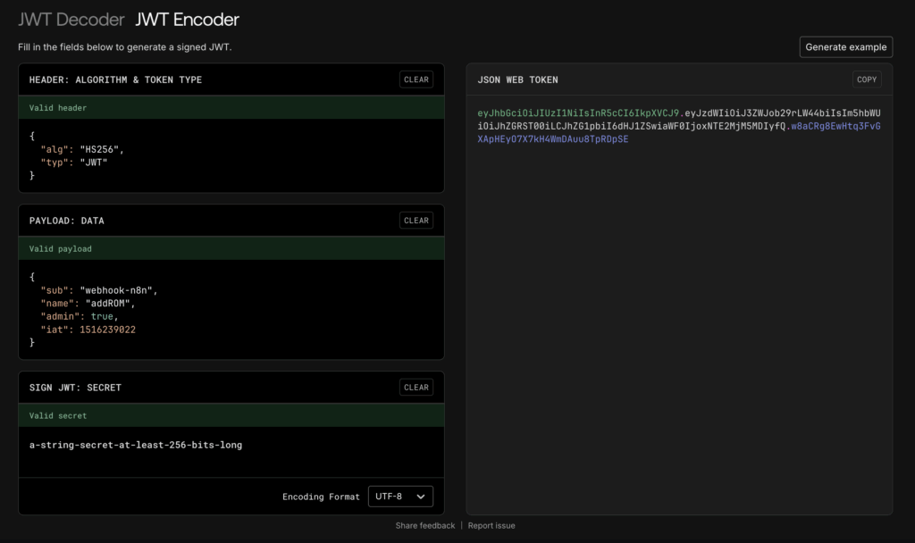The width and height of the screenshot is (915, 543).
Task: Click the "typ": "JWT" line
Action: pyautogui.click(x=74, y=163)
